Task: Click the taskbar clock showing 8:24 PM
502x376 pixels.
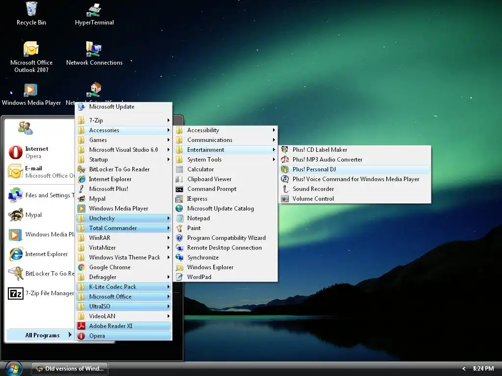Action: pyautogui.click(x=483, y=369)
